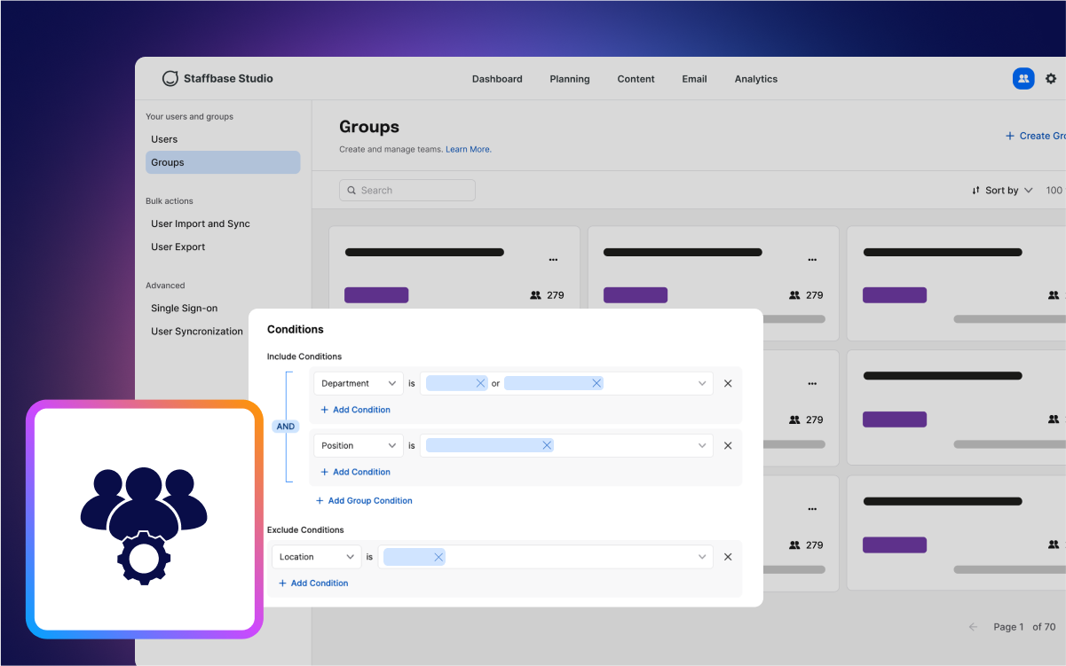Select Groups in the sidebar
This screenshot has height=666, width=1066.
point(223,162)
